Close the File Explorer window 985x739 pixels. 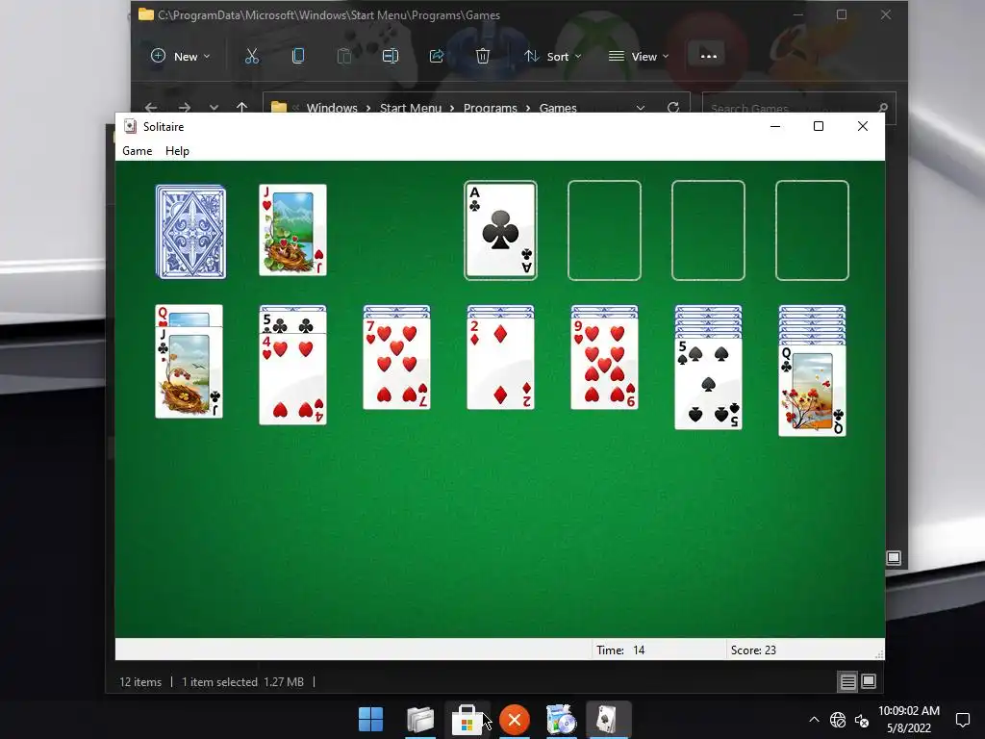click(886, 14)
